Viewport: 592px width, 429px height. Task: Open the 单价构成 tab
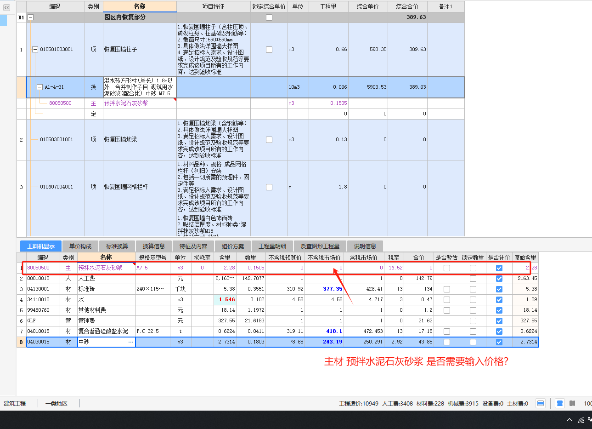pos(80,246)
